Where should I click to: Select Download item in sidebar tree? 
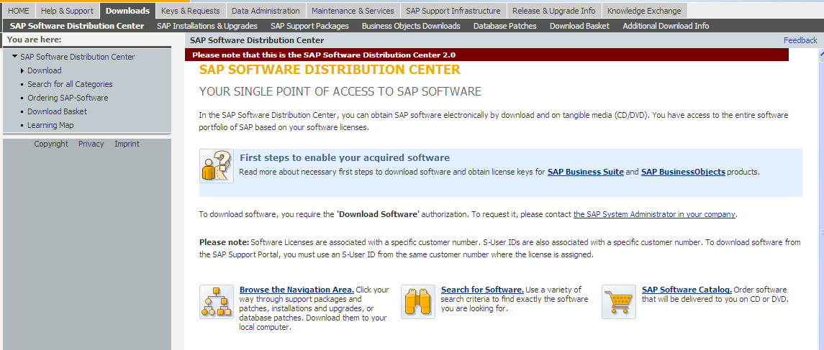45,70
